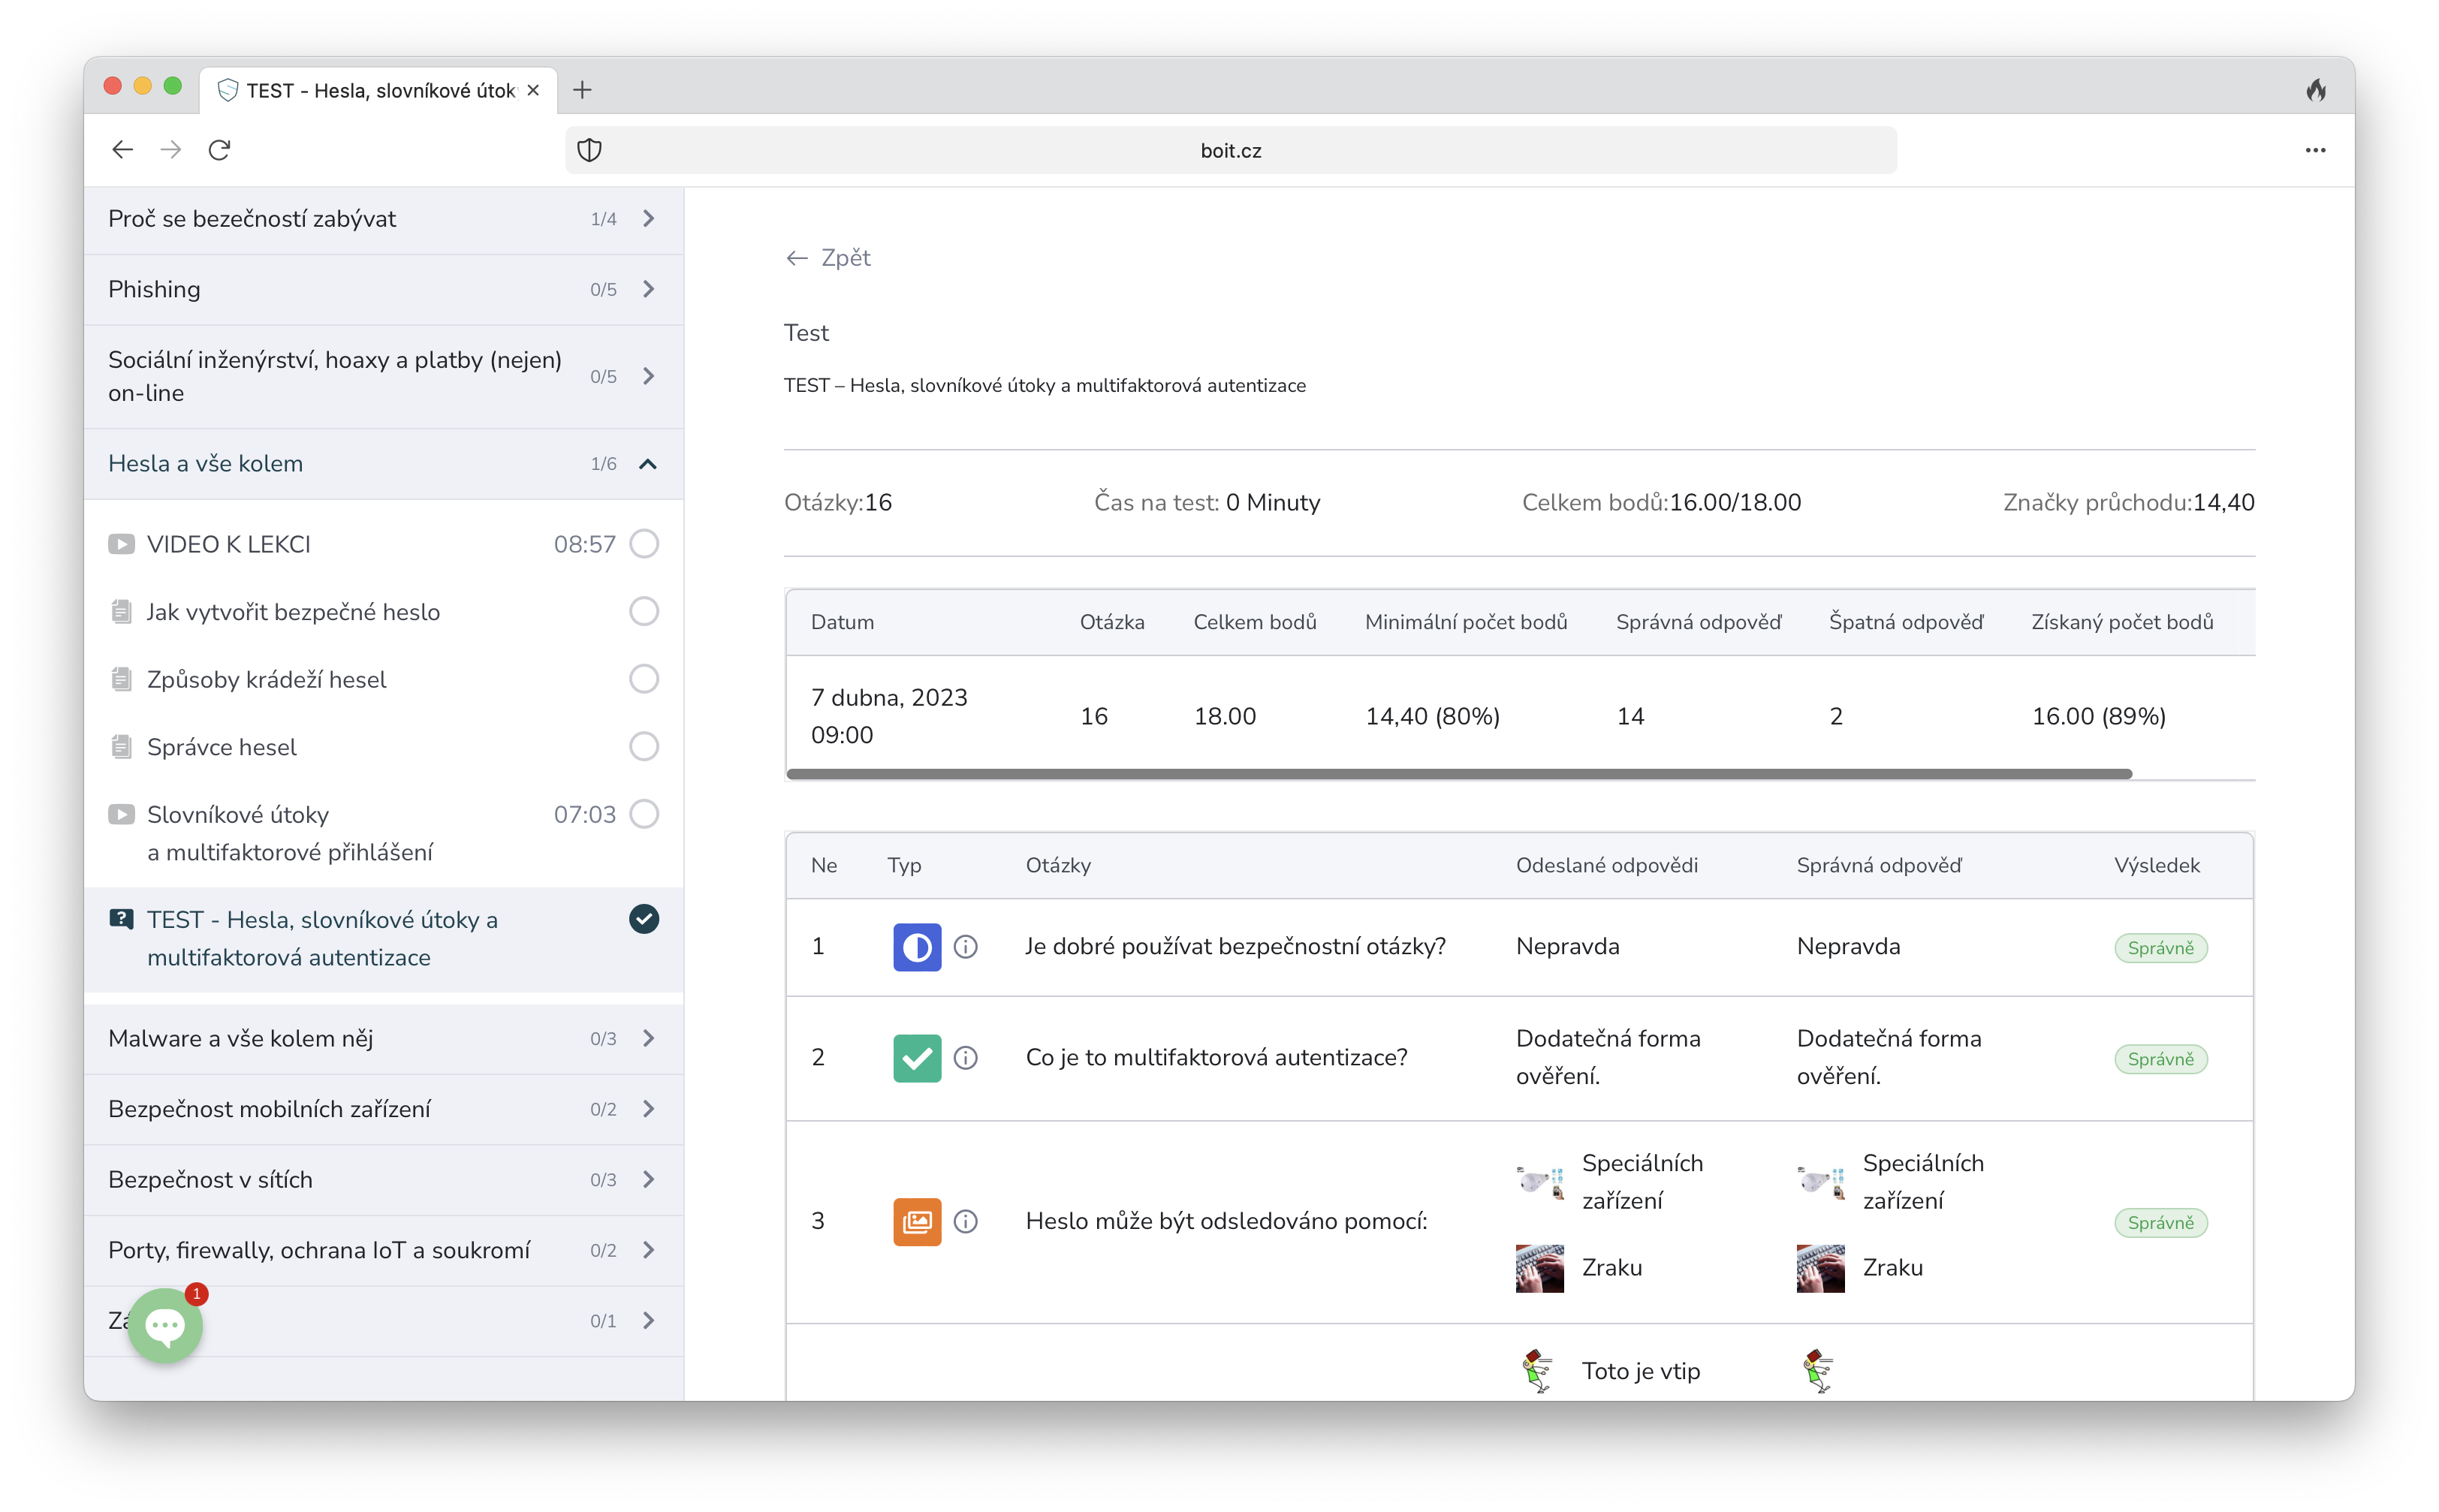
Task: Click the boit.cz address bar
Action: pos(1230,150)
